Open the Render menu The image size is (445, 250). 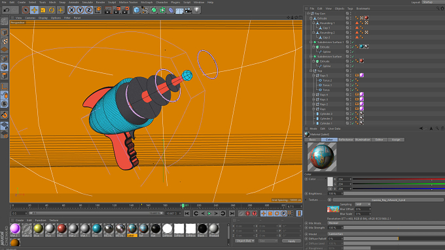(101, 2)
